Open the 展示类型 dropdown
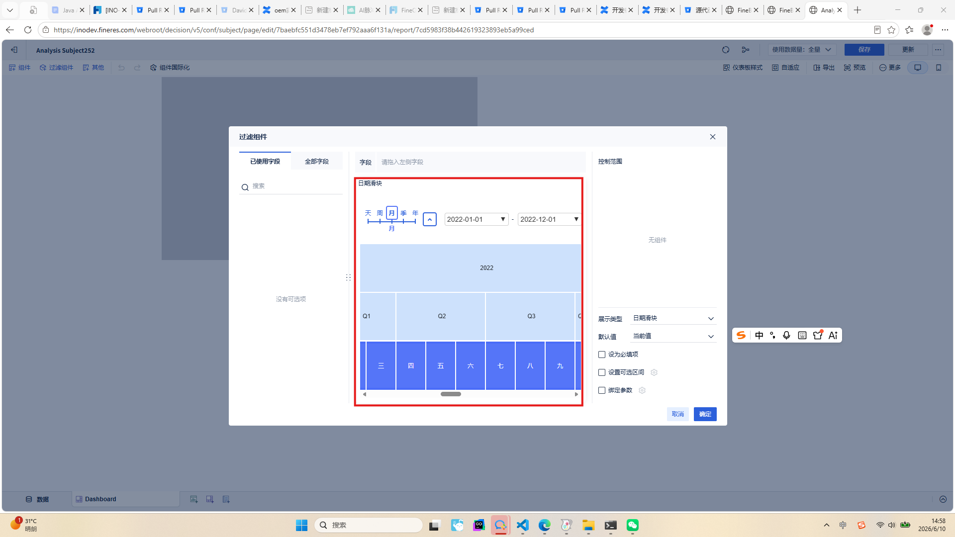955x537 pixels. coord(673,318)
